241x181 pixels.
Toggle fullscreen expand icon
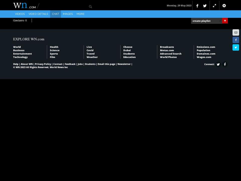coord(214,6)
